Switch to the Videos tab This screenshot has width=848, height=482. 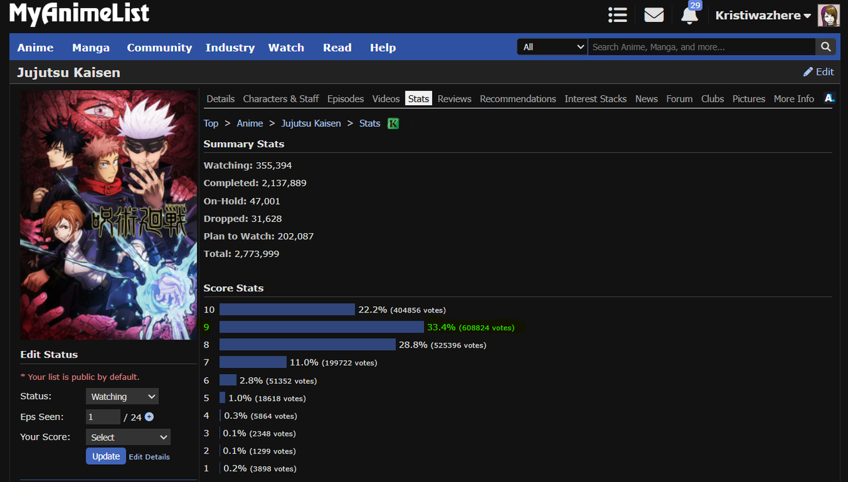386,99
